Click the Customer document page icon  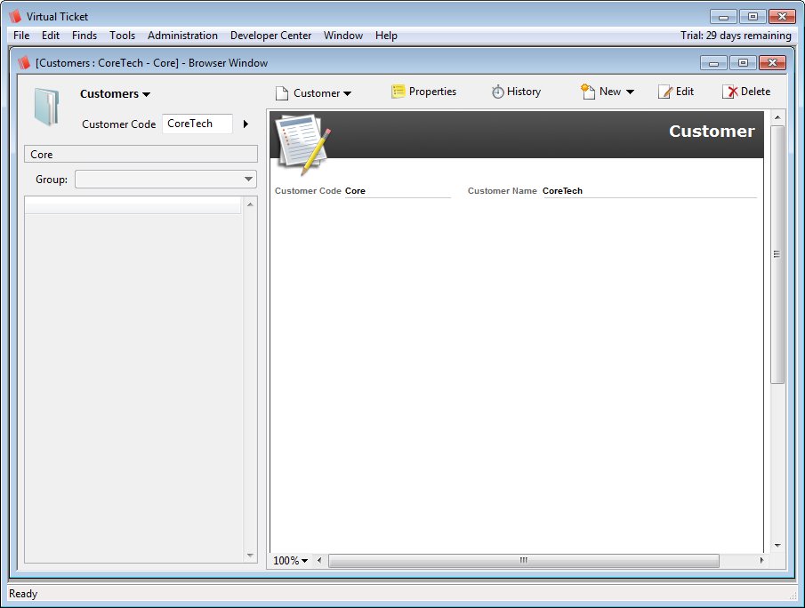281,92
